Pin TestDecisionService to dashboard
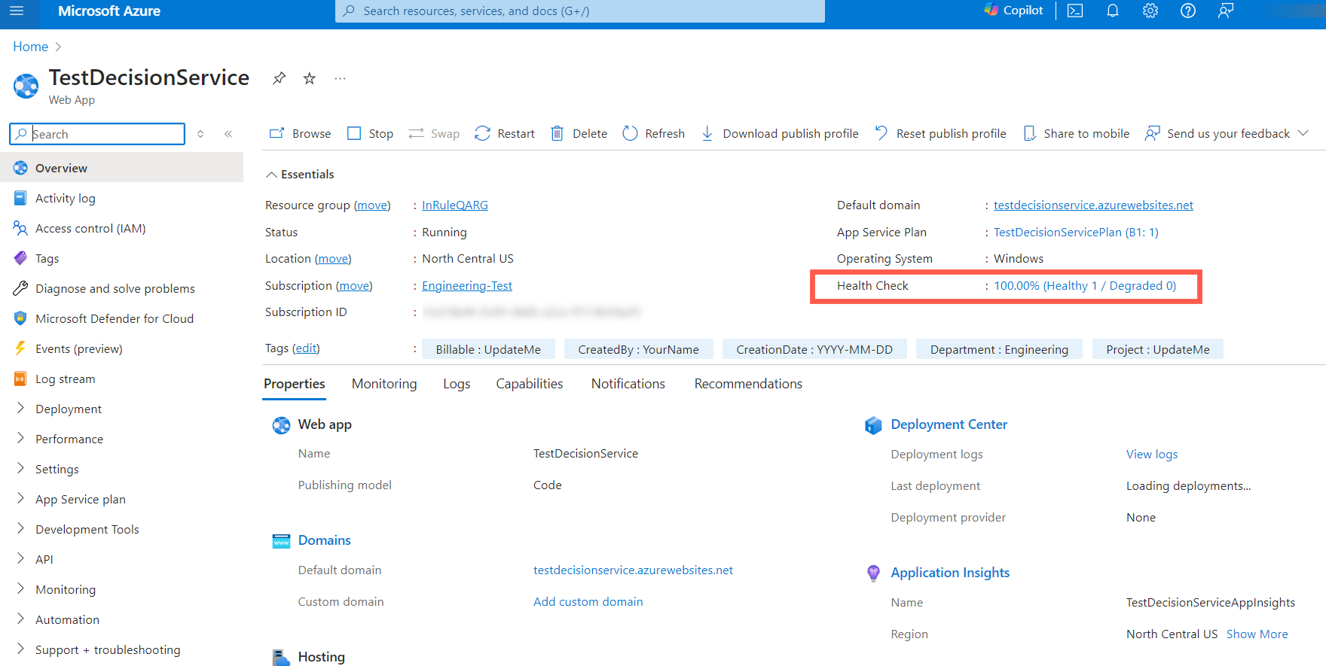Viewport: 1326px width, 666px height. pos(280,78)
